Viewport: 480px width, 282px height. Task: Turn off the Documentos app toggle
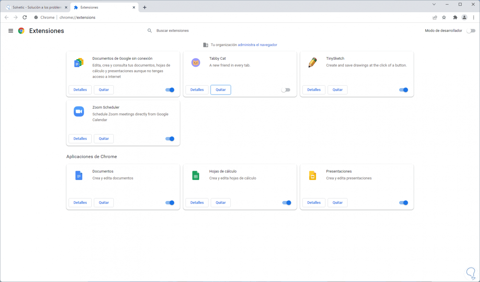pyautogui.click(x=170, y=203)
